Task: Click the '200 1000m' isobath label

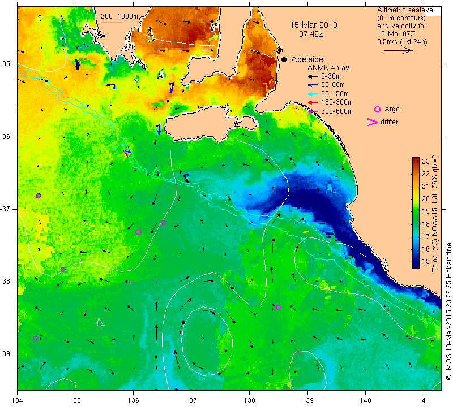Action: pos(119,16)
